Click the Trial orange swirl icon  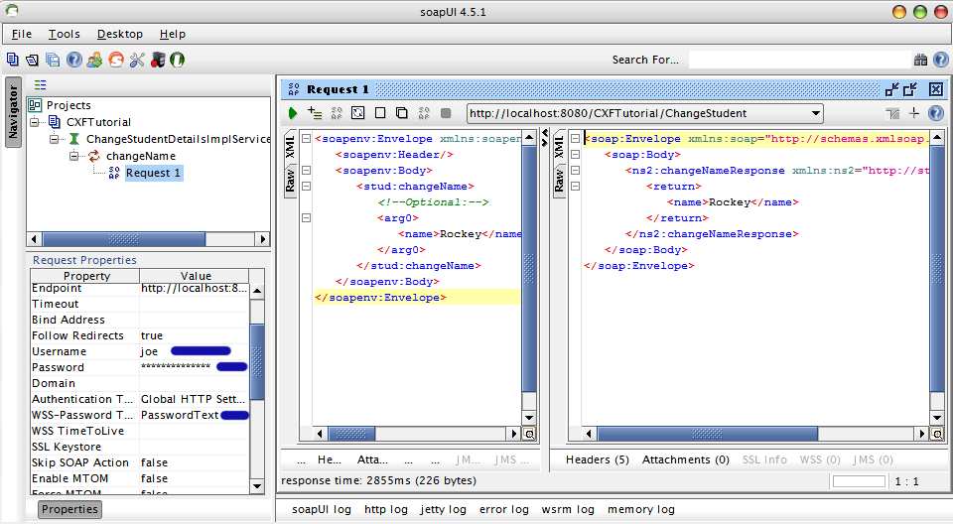tap(115, 60)
